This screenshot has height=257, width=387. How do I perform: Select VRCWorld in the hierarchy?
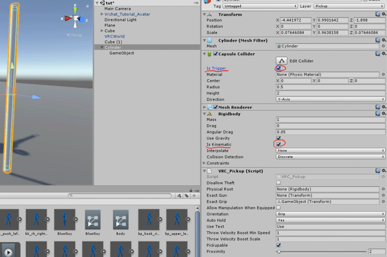click(115, 36)
